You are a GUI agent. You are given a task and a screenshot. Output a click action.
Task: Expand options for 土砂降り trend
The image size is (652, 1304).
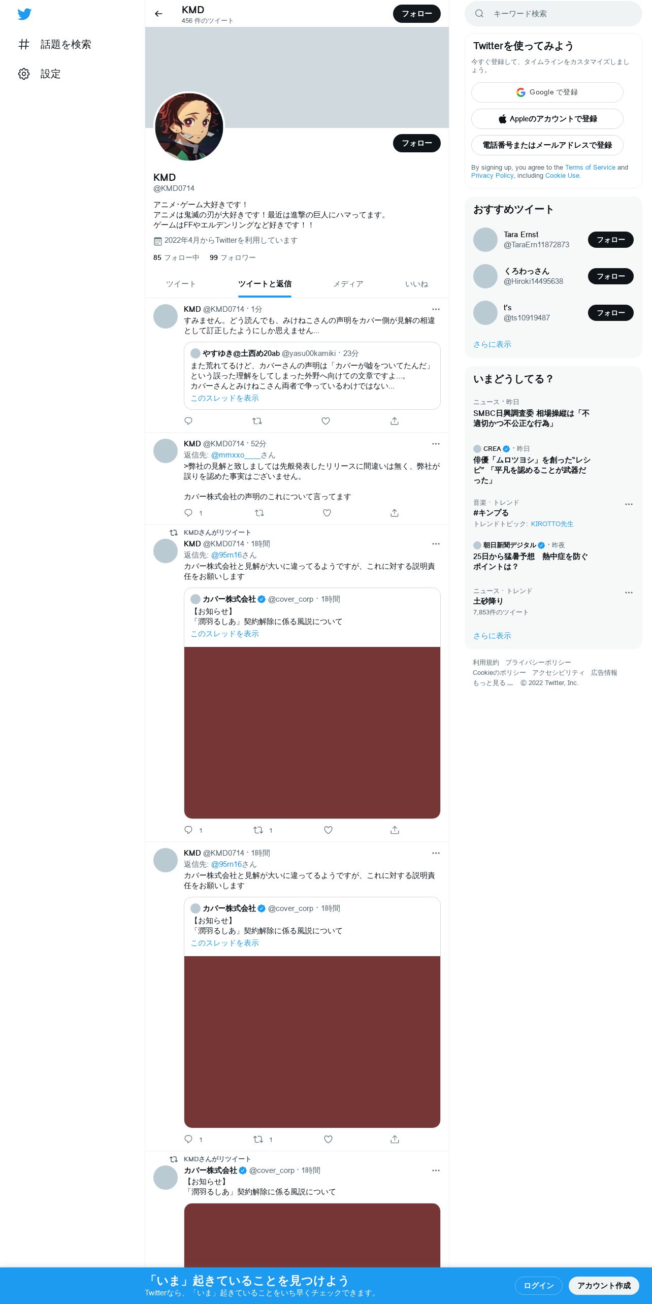(629, 593)
